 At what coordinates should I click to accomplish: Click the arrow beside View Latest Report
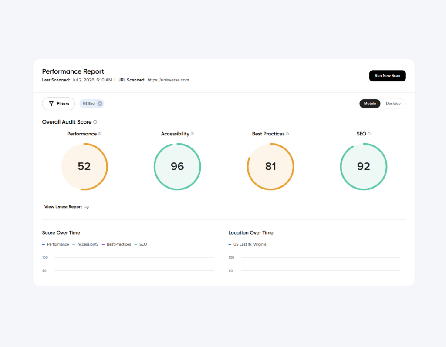click(87, 207)
